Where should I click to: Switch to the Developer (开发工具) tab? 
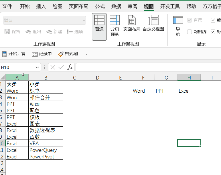point(170,6)
